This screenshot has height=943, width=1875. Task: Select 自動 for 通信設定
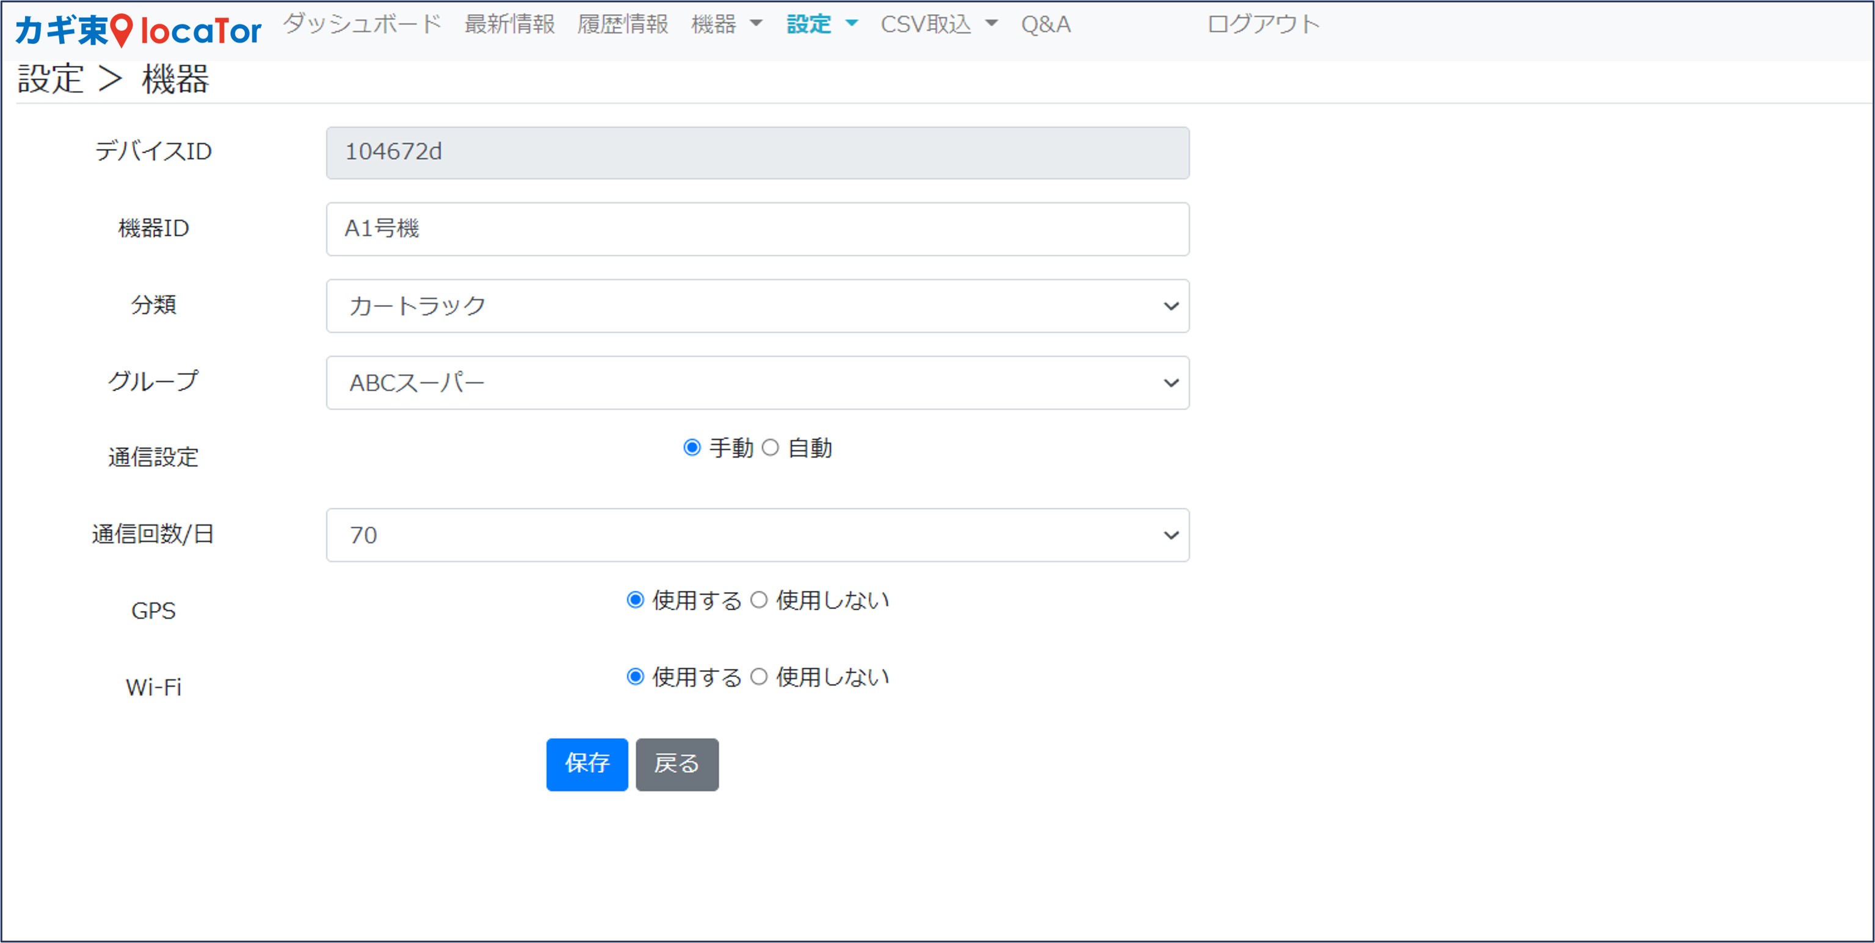[770, 447]
